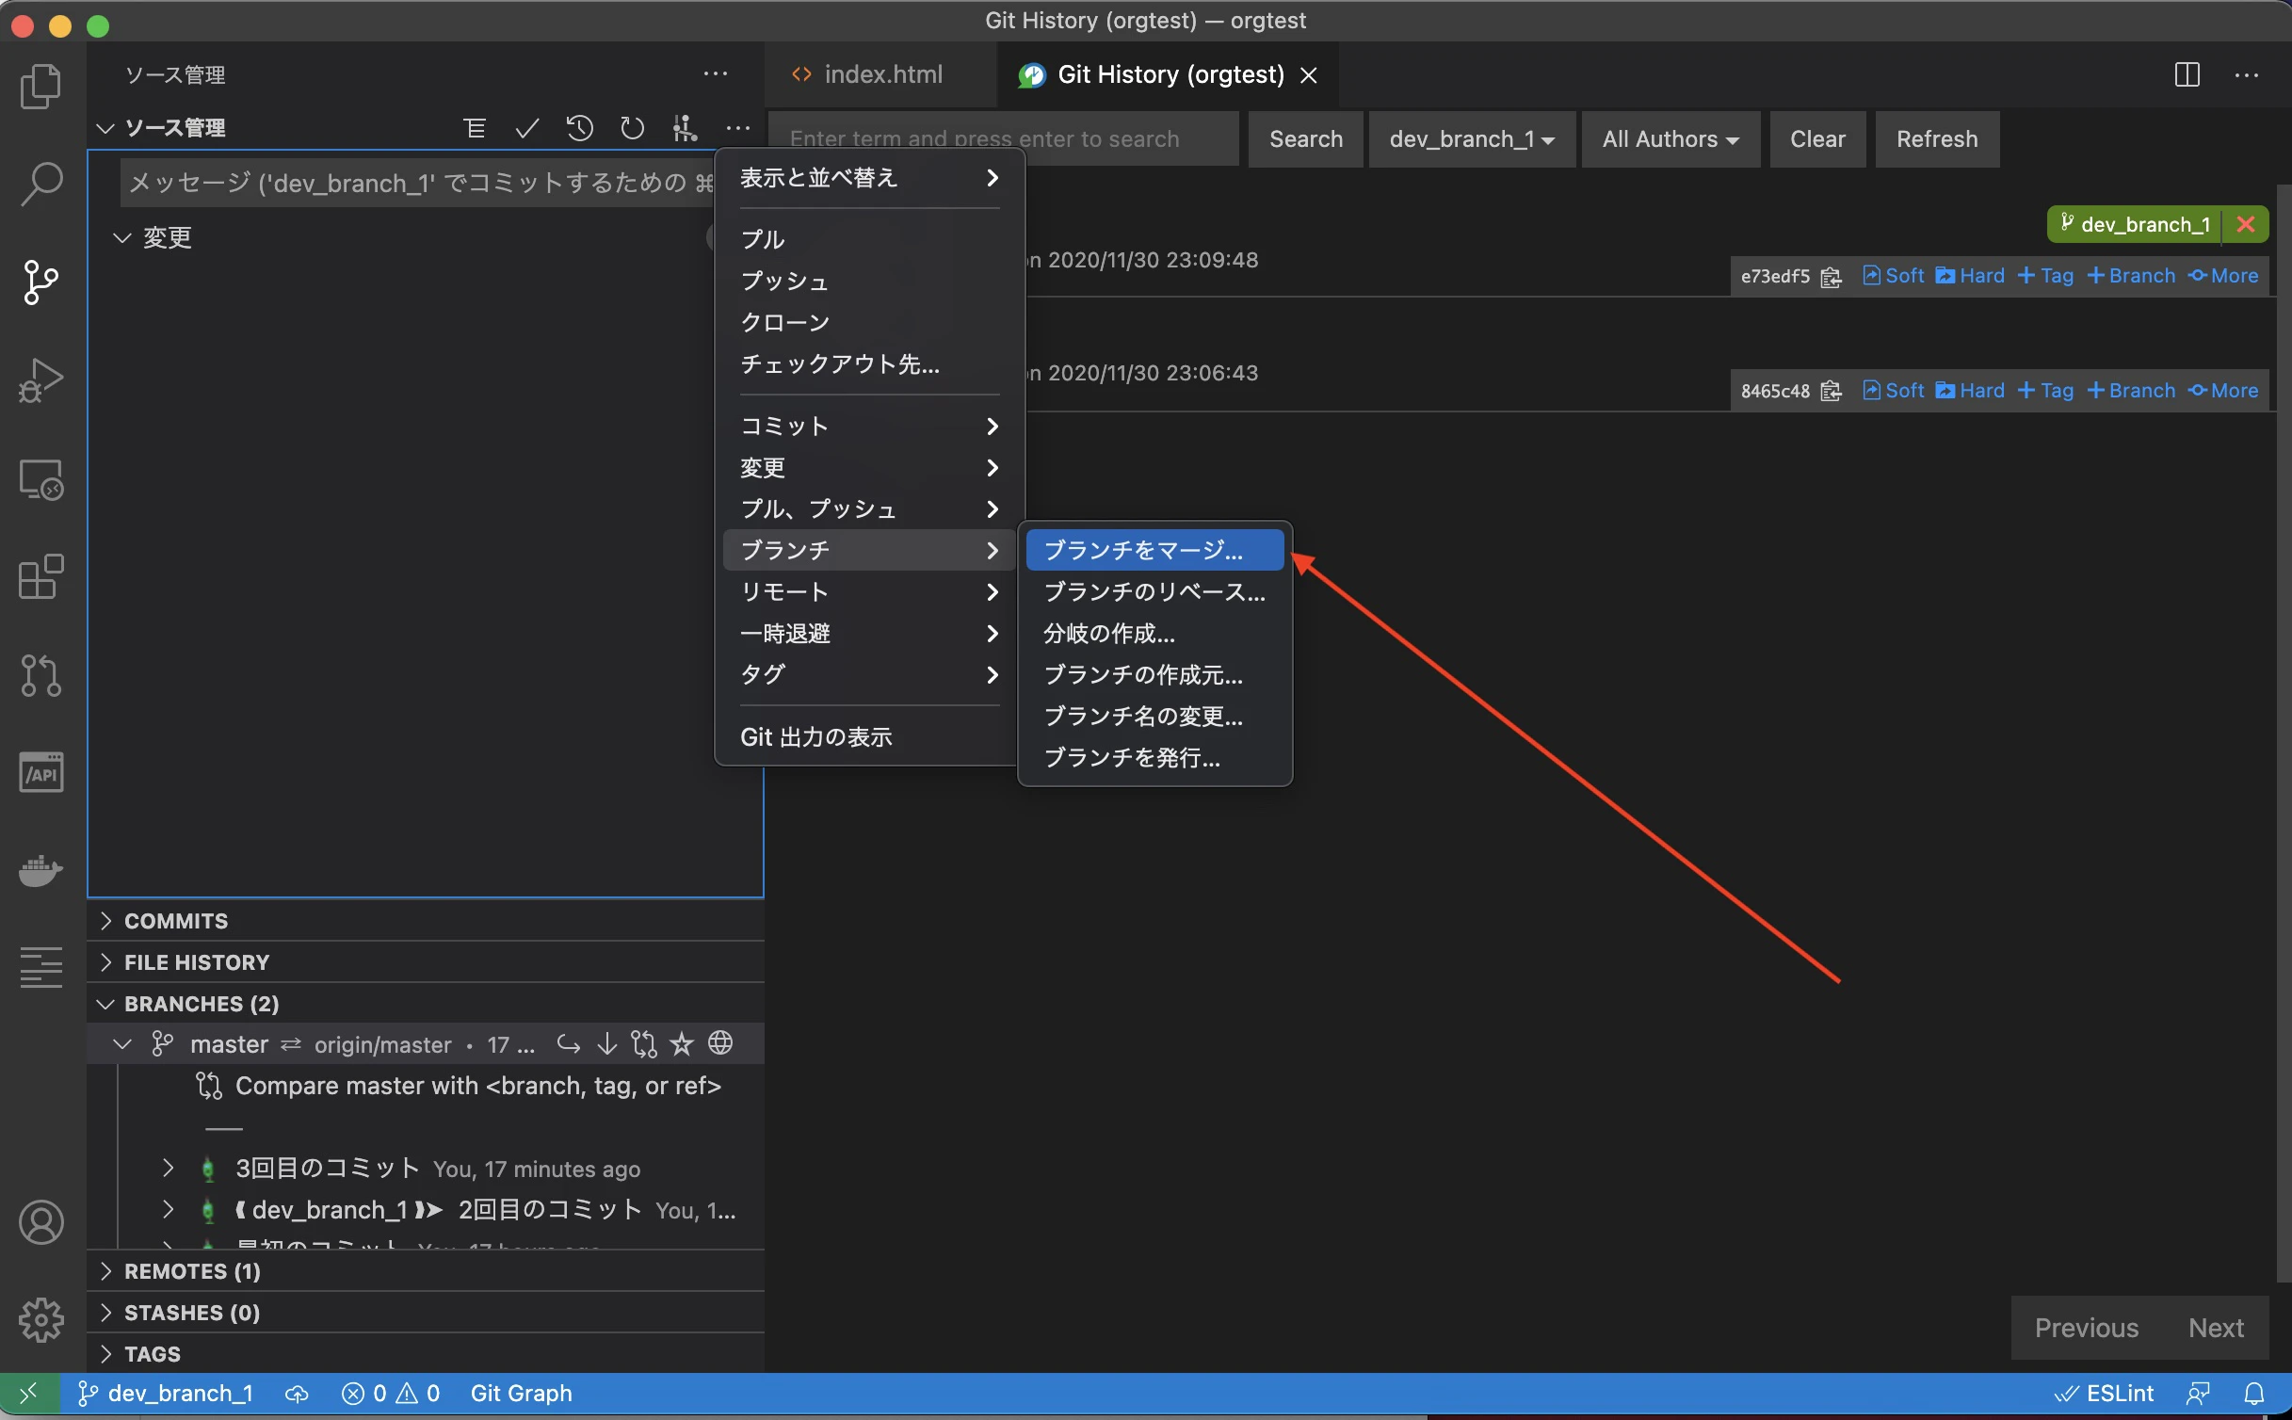This screenshot has width=2292, height=1420.
Task: Click the refresh icon in source control toolbar
Action: coord(632,128)
